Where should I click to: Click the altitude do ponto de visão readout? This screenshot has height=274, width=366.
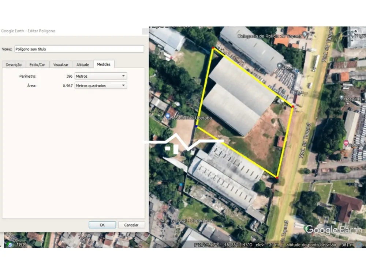(x=320, y=245)
